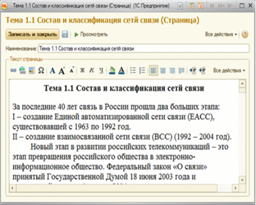256x205 pixels.
Task: Click the vertical scrollbar down arrow
Action: (x=242, y=180)
